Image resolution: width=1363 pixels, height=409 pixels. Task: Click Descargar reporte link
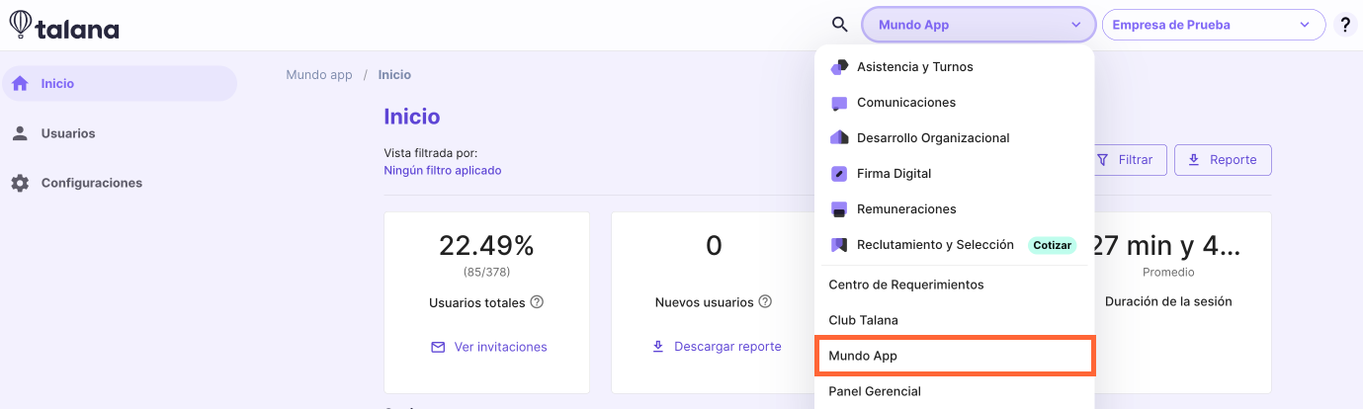point(727,347)
